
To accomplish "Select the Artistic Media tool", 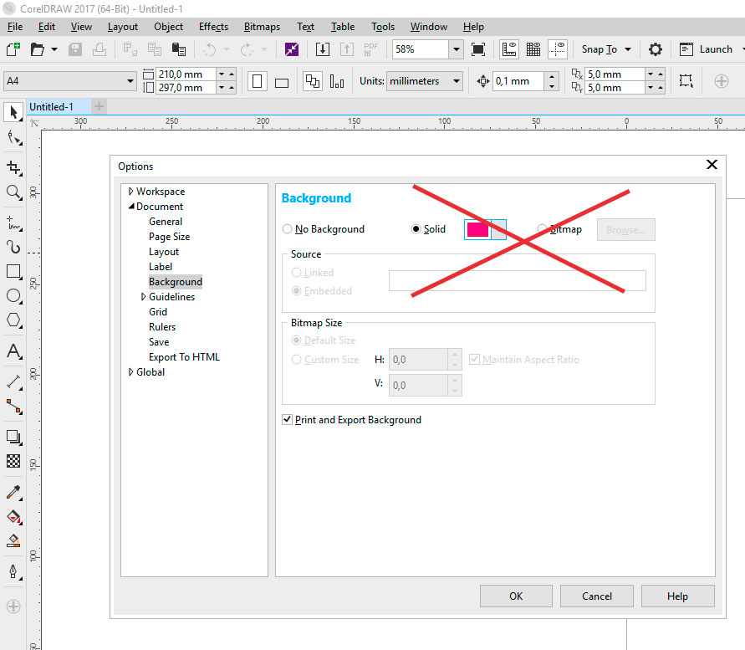I will [x=13, y=247].
